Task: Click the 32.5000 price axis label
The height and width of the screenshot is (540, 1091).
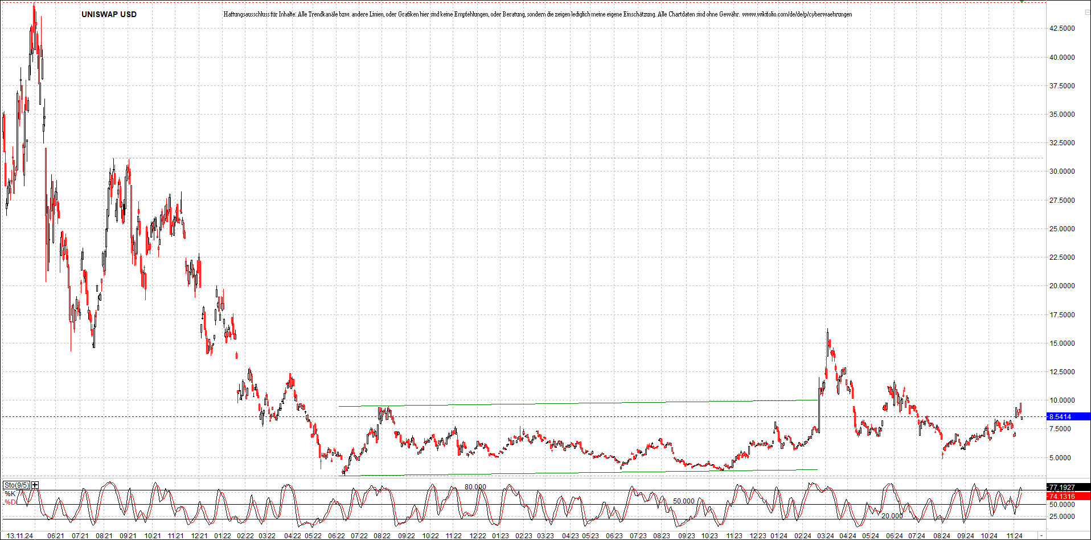Action: pos(1062,142)
